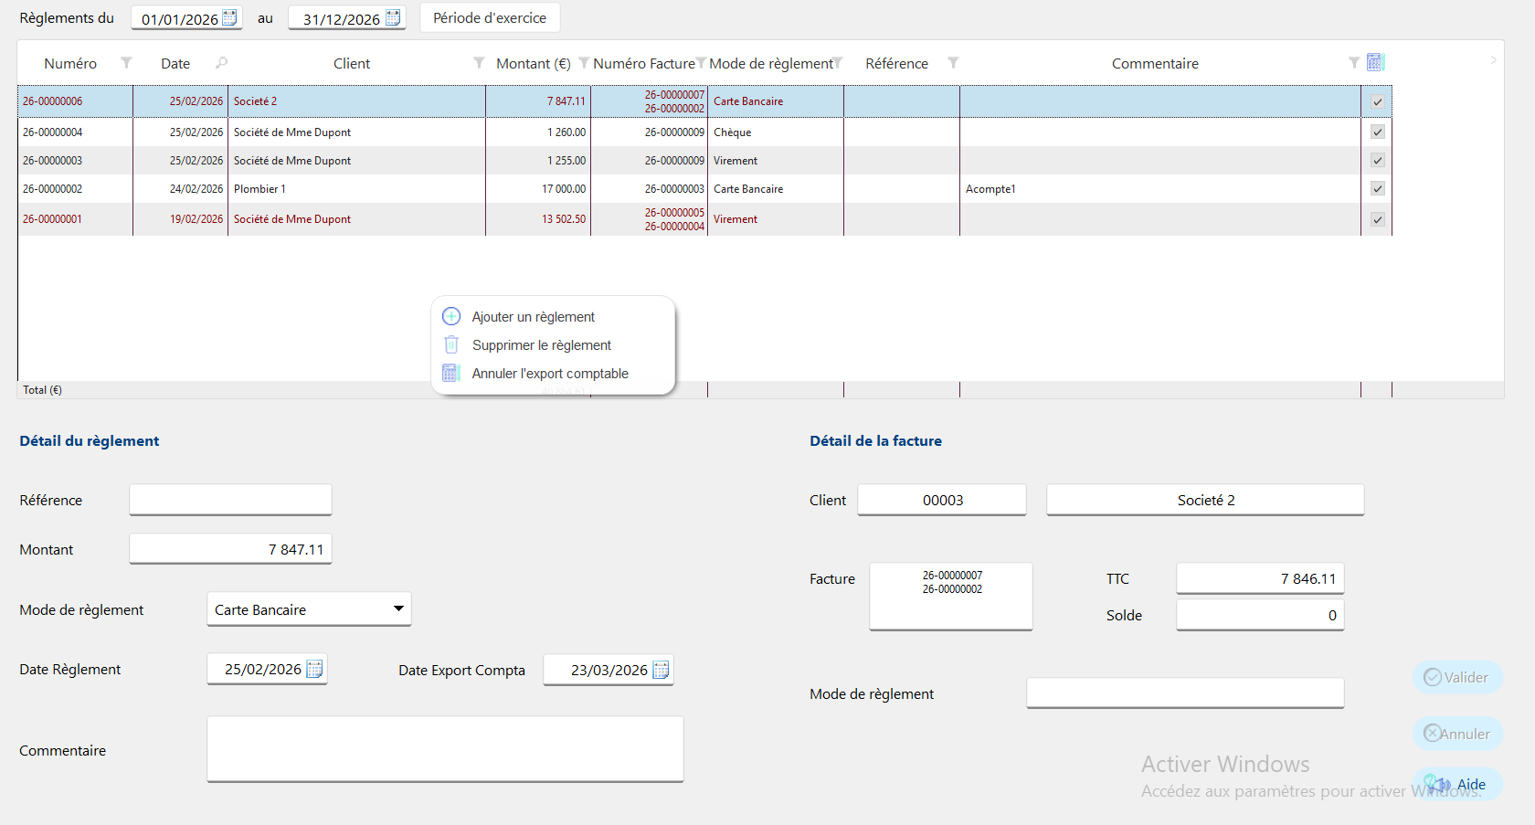Click the Référence input field in Détail du règlement
The height and width of the screenshot is (825, 1535).
click(230, 500)
